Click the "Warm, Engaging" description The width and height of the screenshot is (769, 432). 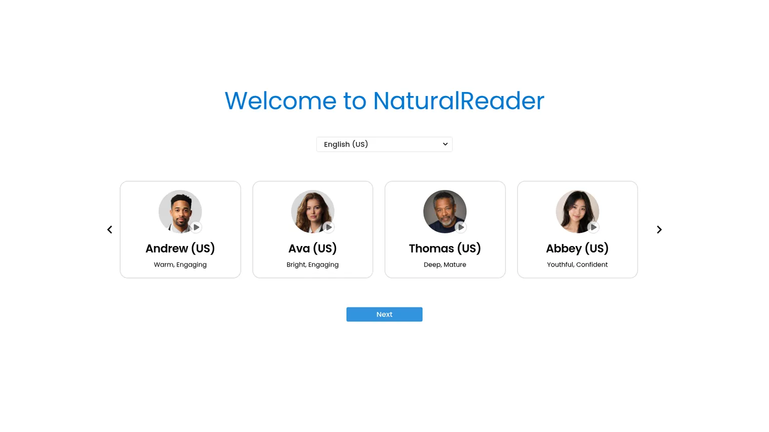[180, 264]
